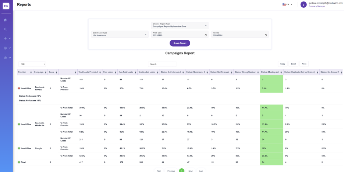Open the reports document icon in sidebar

[6, 48]
